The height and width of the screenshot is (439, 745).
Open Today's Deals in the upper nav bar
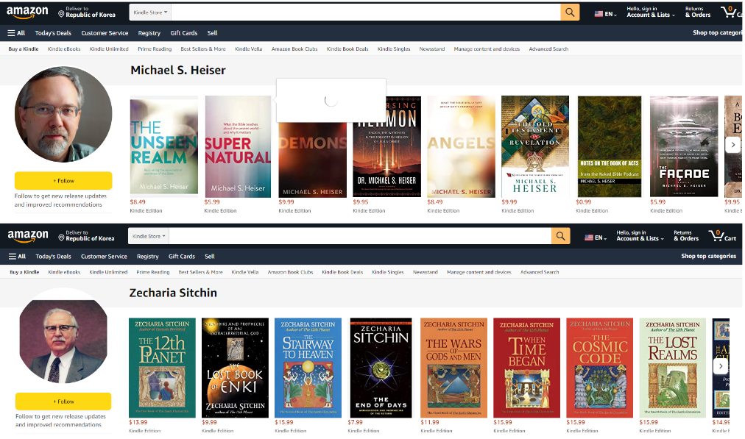[x=53, y=33]
